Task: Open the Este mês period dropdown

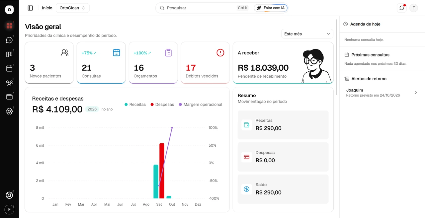Action: pyautogui.click(x=307, y=34)
